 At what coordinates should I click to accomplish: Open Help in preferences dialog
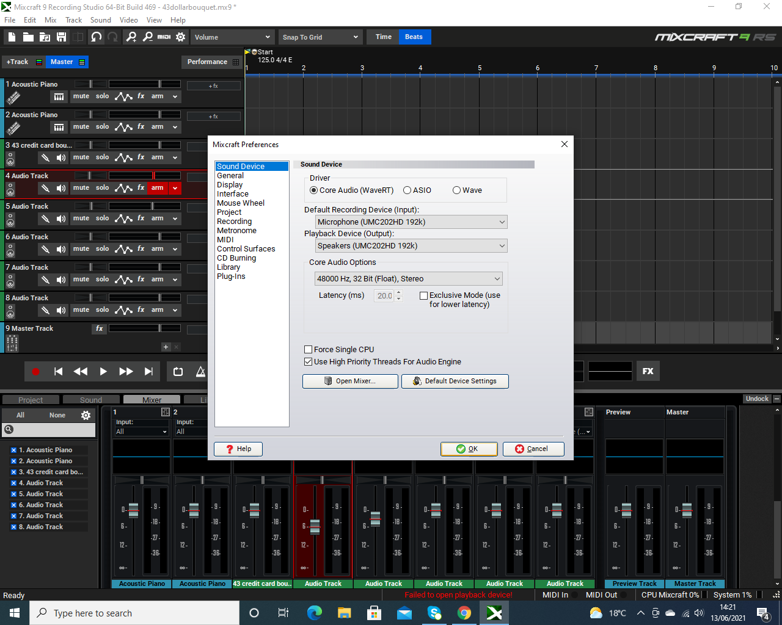point(238,449)
